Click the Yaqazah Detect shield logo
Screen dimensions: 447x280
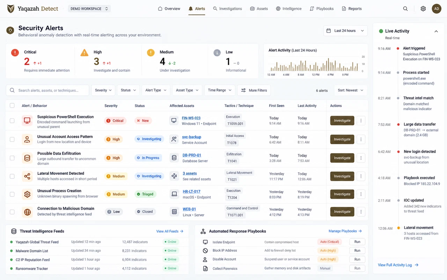11,9
